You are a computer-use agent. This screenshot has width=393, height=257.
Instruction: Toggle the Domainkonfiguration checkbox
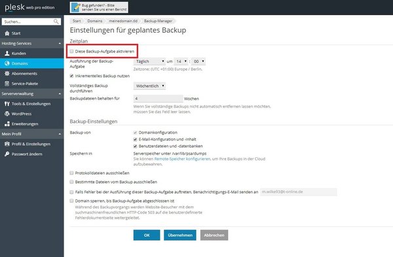click(x=136, y=132)
